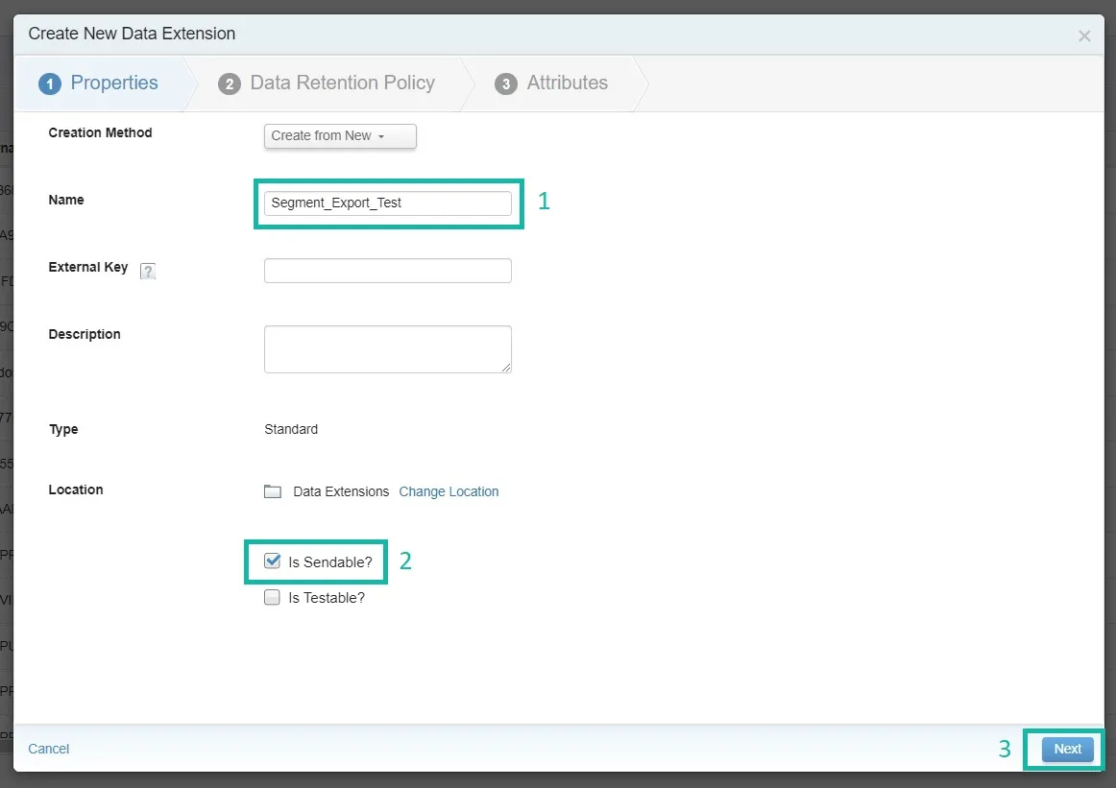
Task: Click the step 2 circle on Data Retention Policy
Action: [x=229, y=84]
